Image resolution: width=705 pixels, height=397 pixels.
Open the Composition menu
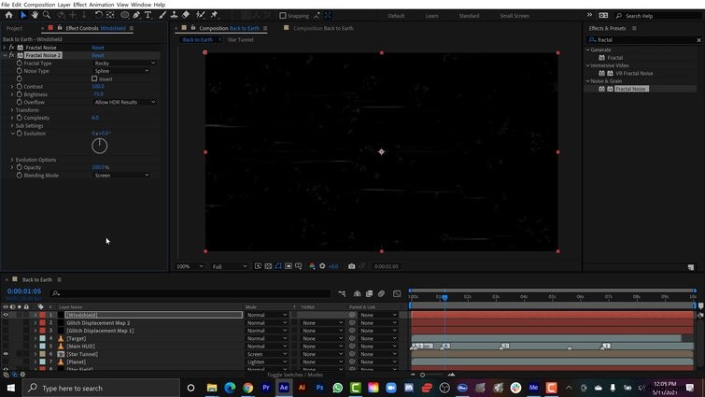pyautogui.click(x=39, y=5)
